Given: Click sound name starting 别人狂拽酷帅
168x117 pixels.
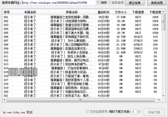Looking at the screenshot, I should (71, 45).
